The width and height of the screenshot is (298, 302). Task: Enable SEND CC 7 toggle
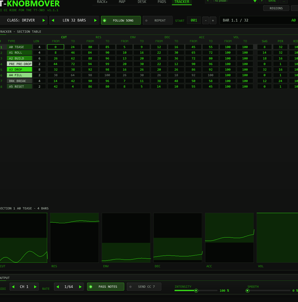(x=144, y=287)
